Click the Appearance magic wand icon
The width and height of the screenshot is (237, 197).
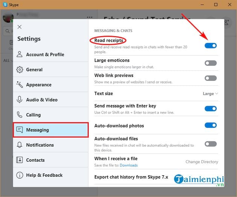coord(20,85)
